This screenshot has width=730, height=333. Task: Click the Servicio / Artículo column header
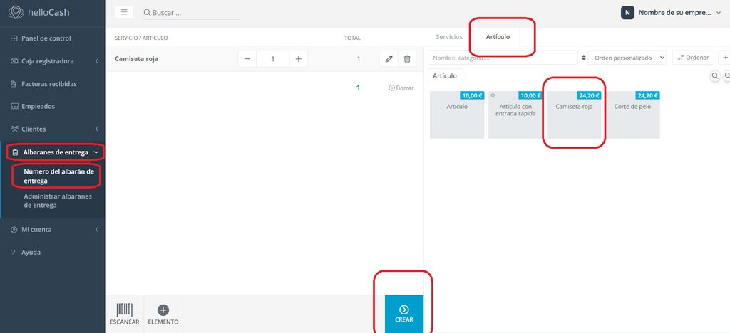click(141, 38)
